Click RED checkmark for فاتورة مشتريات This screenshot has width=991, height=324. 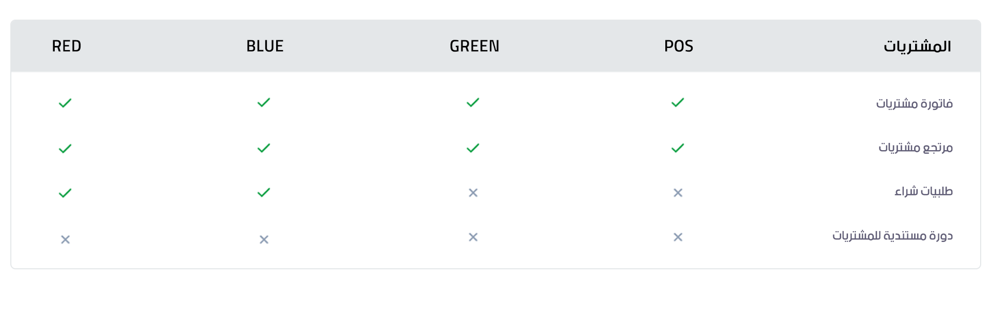[65, 103]
